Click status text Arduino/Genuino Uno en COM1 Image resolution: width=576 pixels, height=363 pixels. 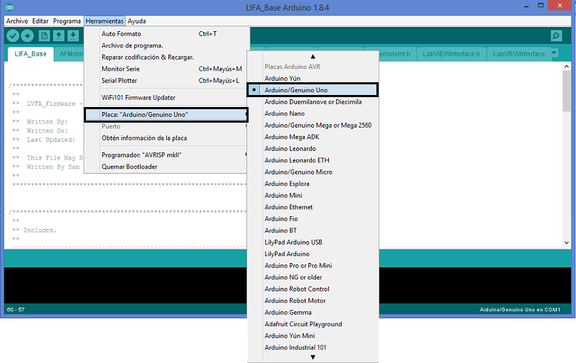pyautogui.click(x=520, y=310)
